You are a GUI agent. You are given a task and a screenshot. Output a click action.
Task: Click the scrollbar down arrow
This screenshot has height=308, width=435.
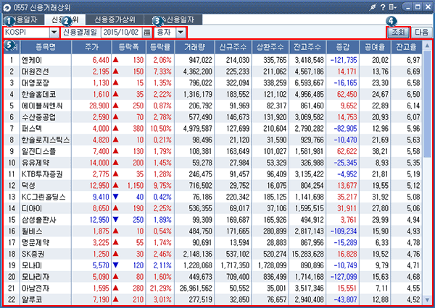[x=427, y=299]
